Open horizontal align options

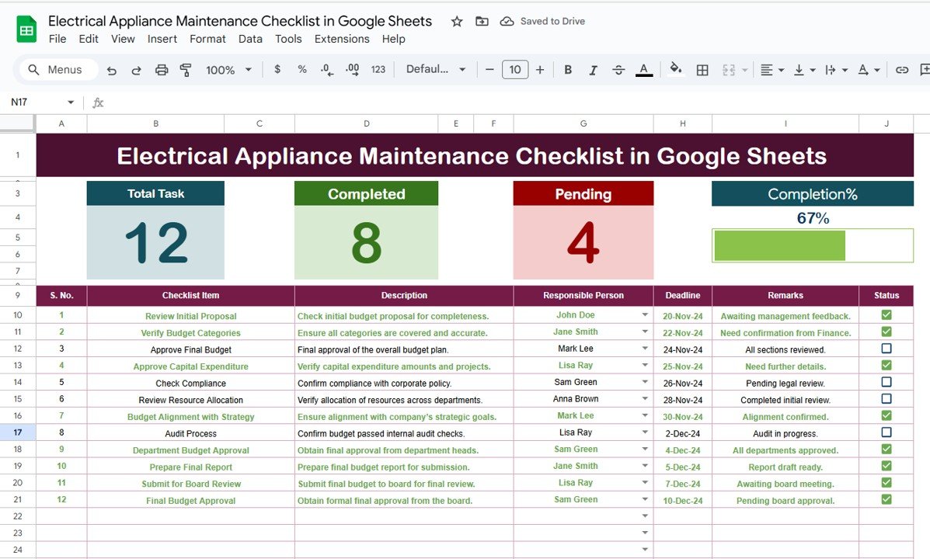772,70
